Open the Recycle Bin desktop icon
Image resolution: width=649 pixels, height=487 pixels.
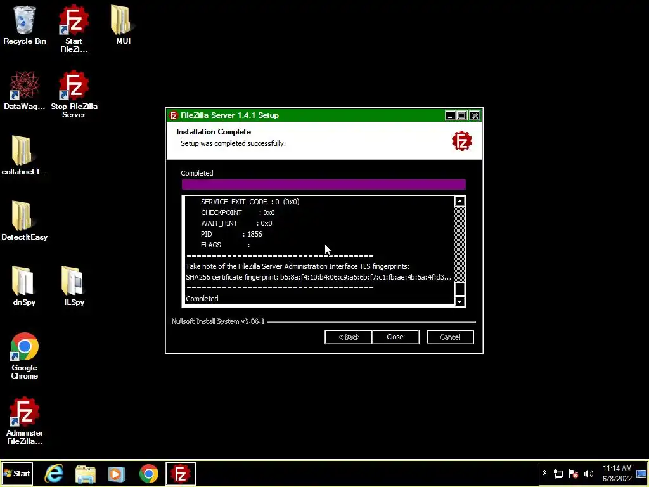pyautogui.click(x=25, y=25)
